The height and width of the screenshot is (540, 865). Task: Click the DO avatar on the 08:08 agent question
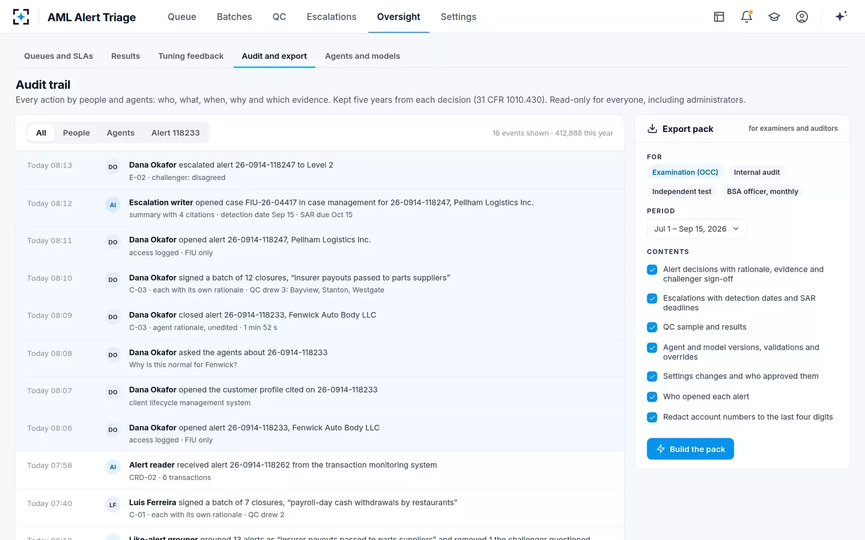click(113, 355)
